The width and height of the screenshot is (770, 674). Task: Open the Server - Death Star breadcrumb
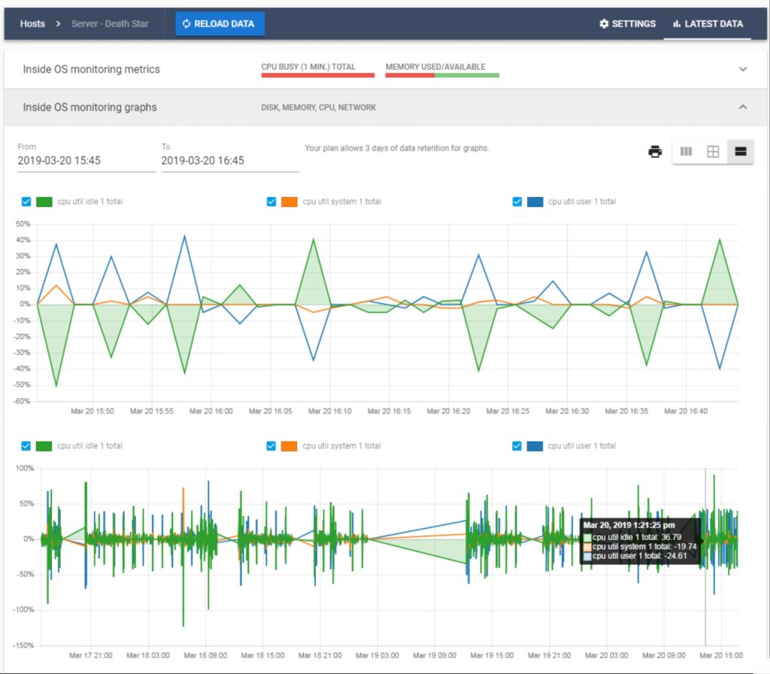[110, 23]
